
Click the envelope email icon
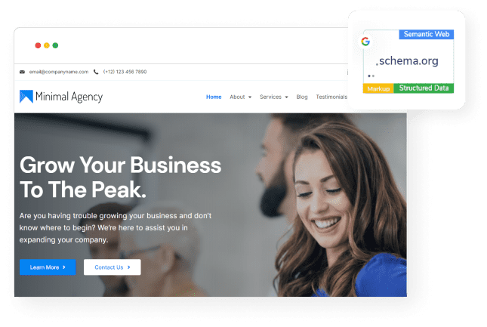[x=22, y=72]
